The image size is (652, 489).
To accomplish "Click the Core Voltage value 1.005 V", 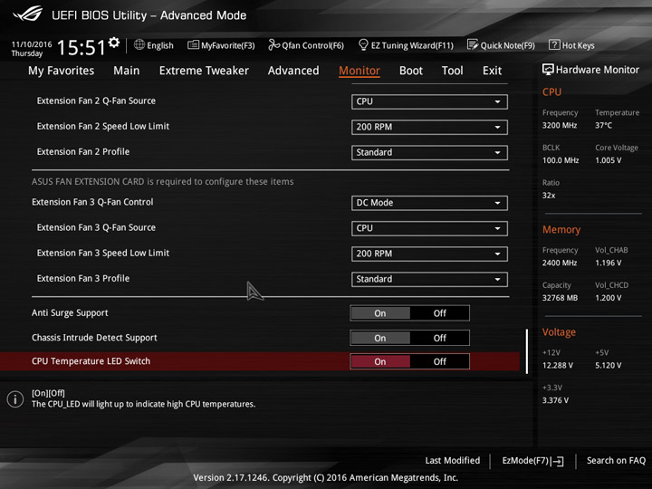I will pos(608,160).
